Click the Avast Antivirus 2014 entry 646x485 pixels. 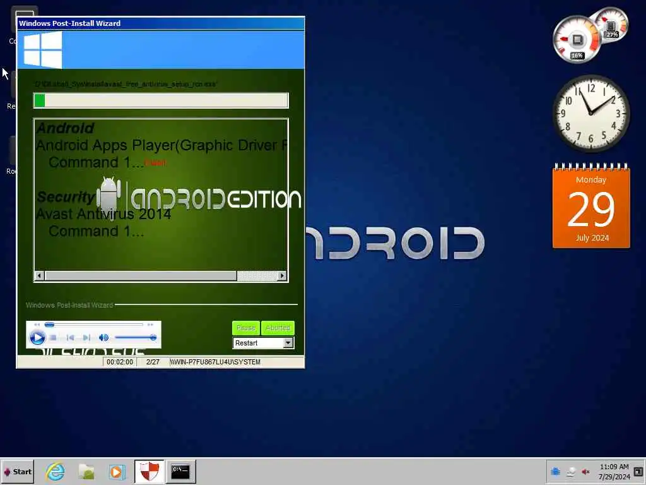103,214
